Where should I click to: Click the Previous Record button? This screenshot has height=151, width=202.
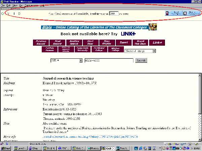pyautogui.click(x=41, y=42)
